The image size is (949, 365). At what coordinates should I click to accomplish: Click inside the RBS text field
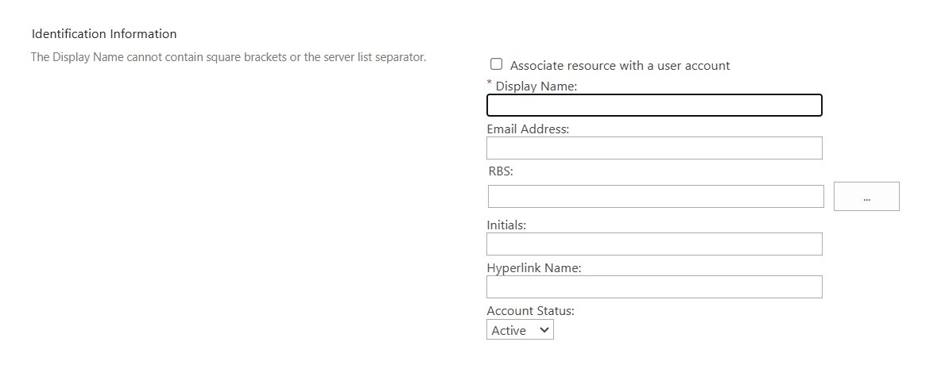click(655, 197)
